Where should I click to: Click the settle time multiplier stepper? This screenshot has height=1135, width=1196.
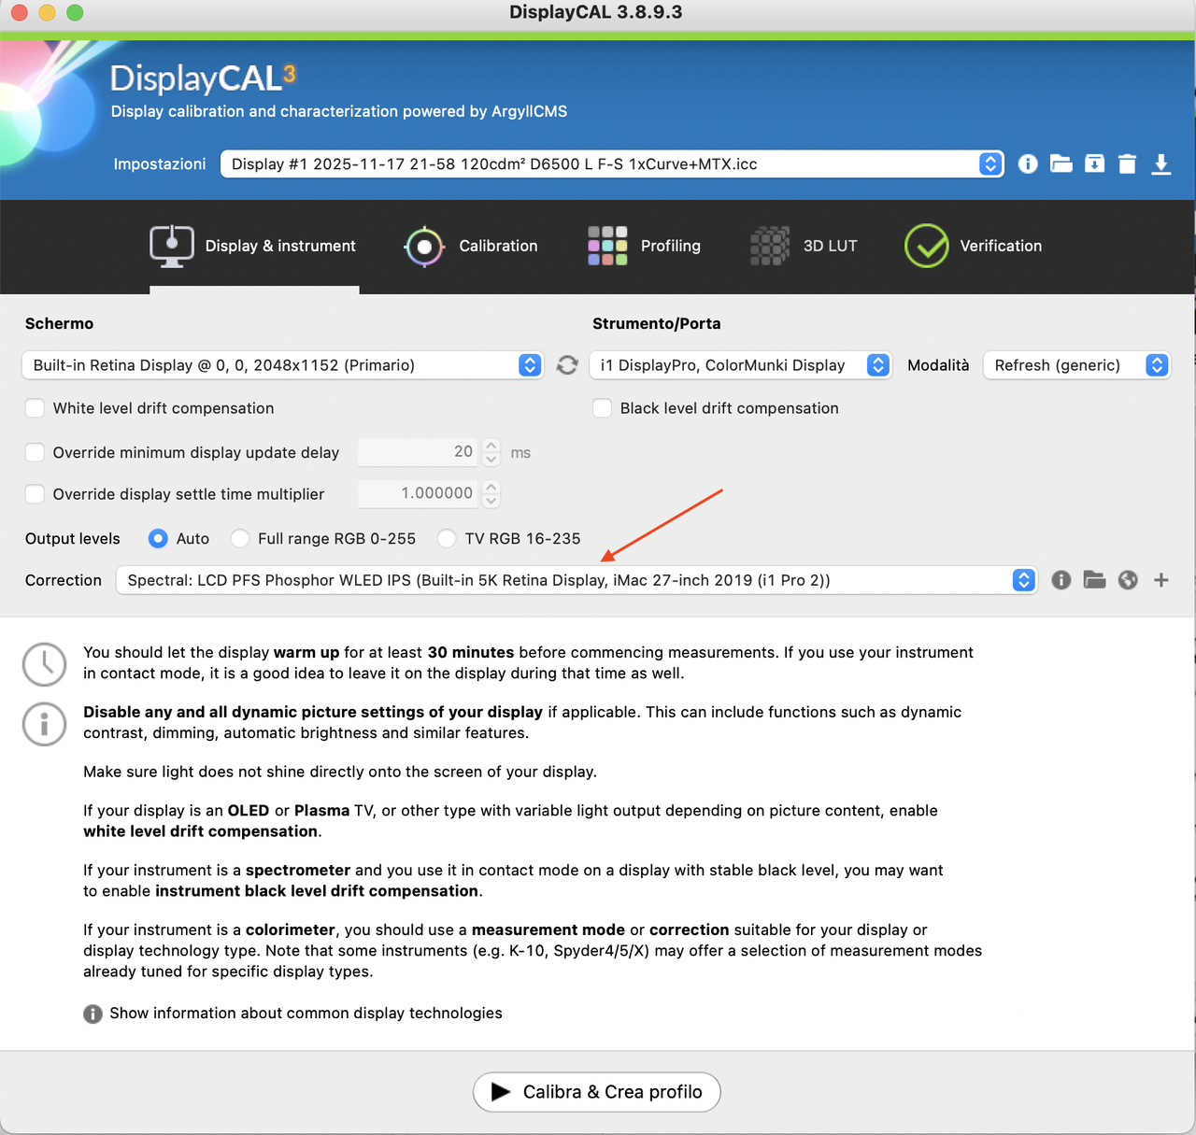point(491,494)
